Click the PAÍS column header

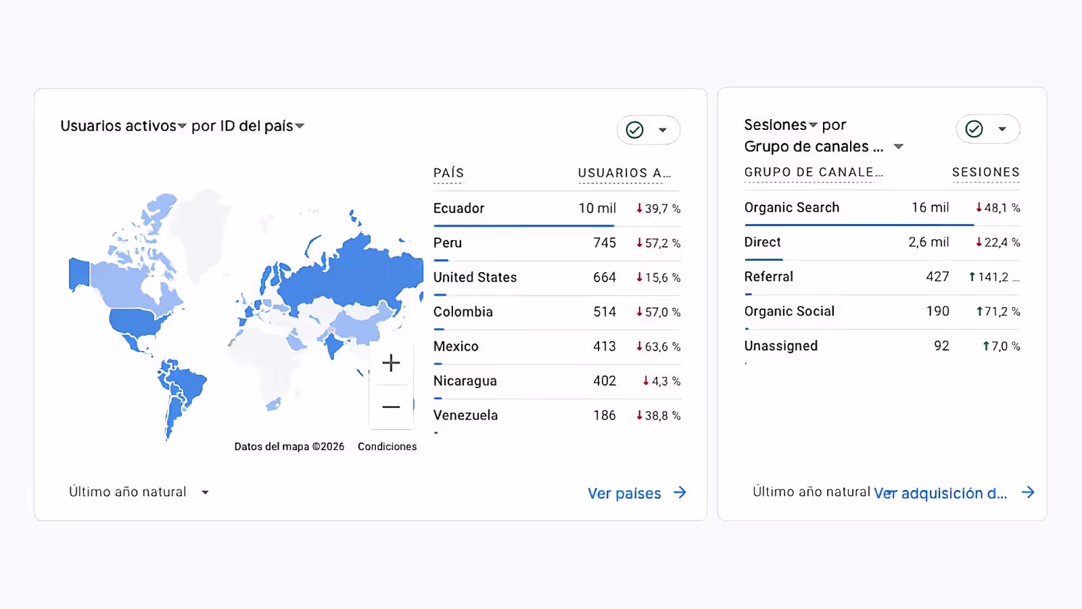448,173
